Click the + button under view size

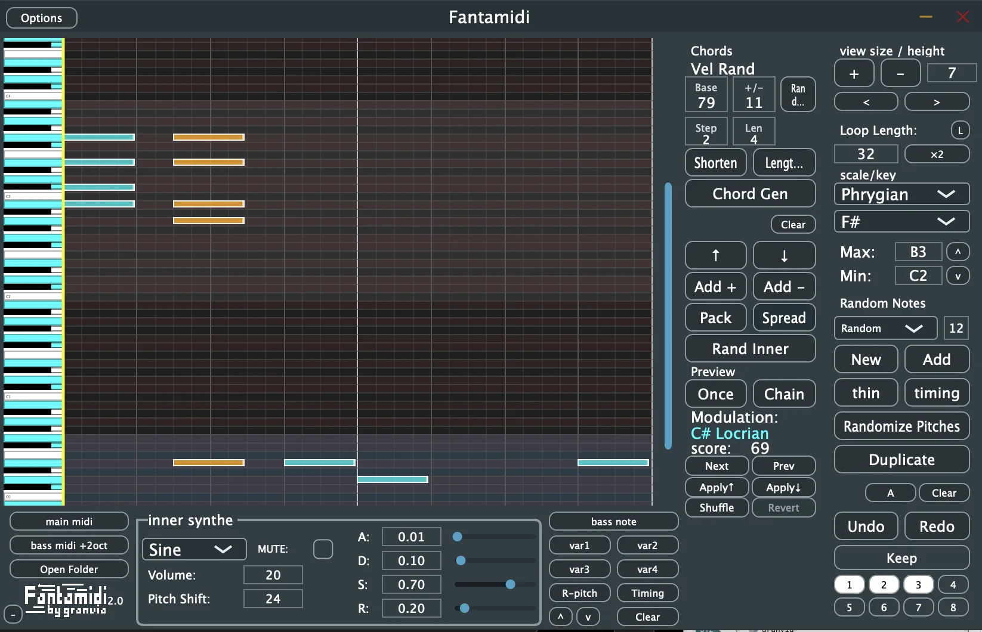(x=853, y=73)
